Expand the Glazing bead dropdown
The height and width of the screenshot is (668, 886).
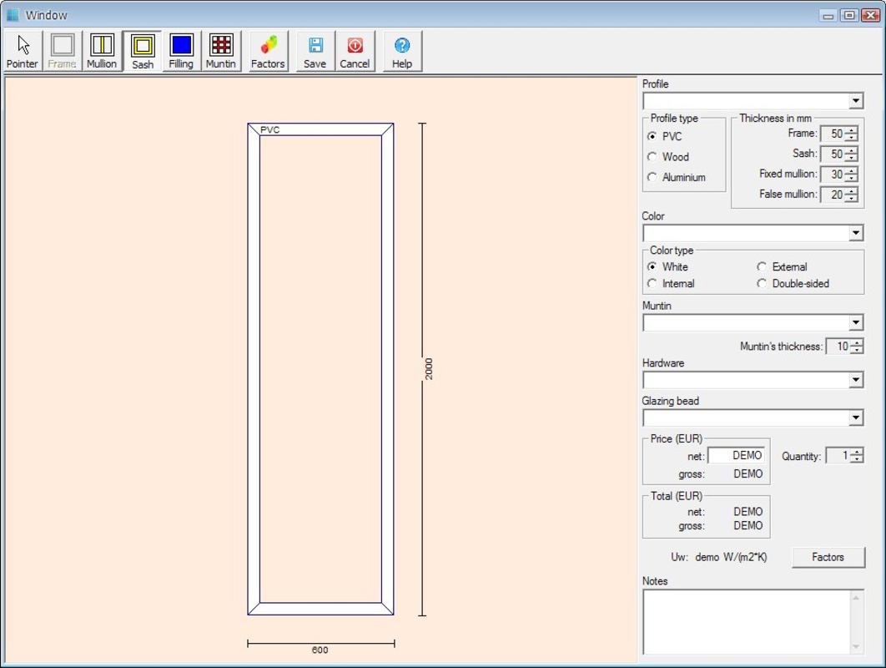[x=856, y=418]
